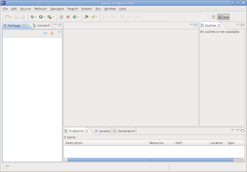Click the New Java Class icon
This screenshot has height=172, width=247.
tap(74, 17)
